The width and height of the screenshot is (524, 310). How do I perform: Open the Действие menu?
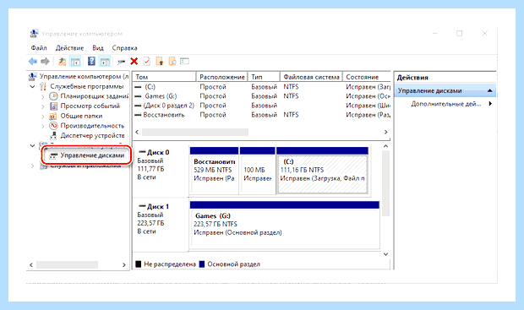69,48
